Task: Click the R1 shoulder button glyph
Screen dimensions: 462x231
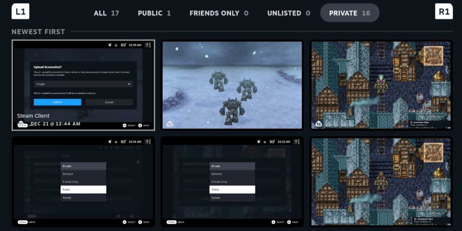Action: [444, 11]
